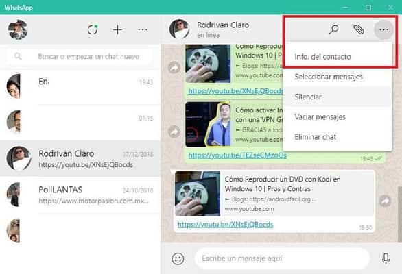This screenshot has width=402, height=274.
Task: Open received Kodi DVD video thumbnail
Action: [198, 194]
